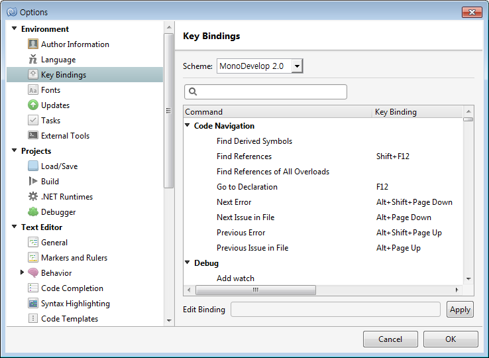Click the .NET Runtimes gear icon
The image size is (489, 358).
click(33, 197)
